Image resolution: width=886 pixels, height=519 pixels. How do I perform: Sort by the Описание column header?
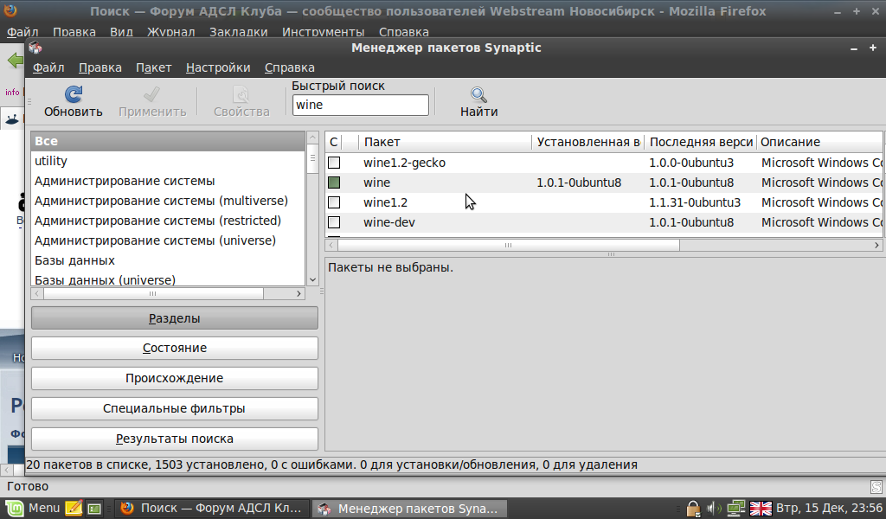(819, 142)
